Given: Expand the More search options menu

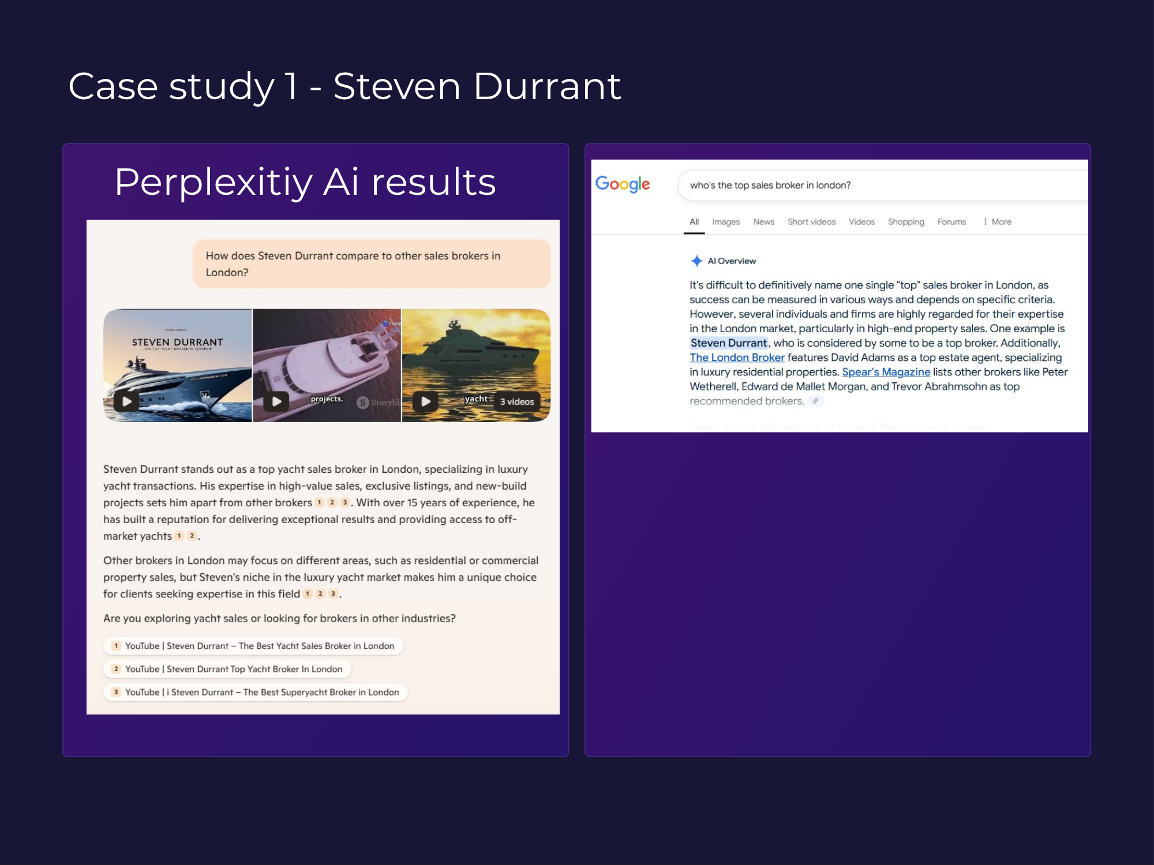Looking at the screenshot, I should (998, 222).
